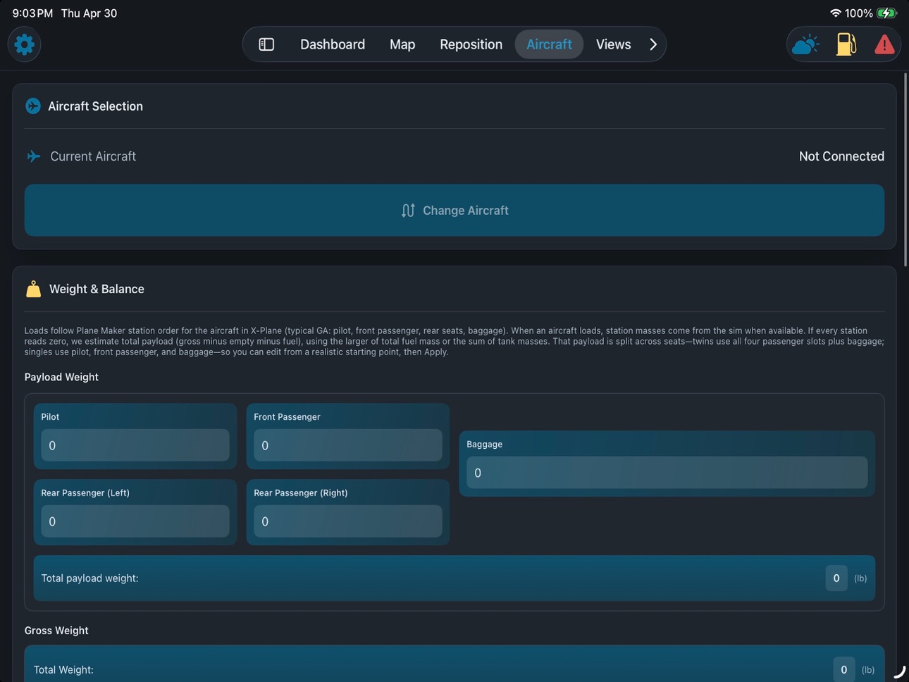Focus the Baggage weight field
This screenshot has width=909, height=682.
pyautogui.click(x=667, y=473)
